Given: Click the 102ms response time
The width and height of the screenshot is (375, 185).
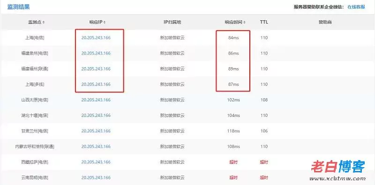Looking at the screenshot, I should [233, 100].
